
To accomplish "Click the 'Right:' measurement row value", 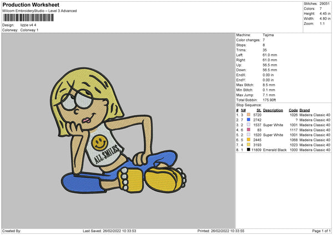I will pos(270,60).
